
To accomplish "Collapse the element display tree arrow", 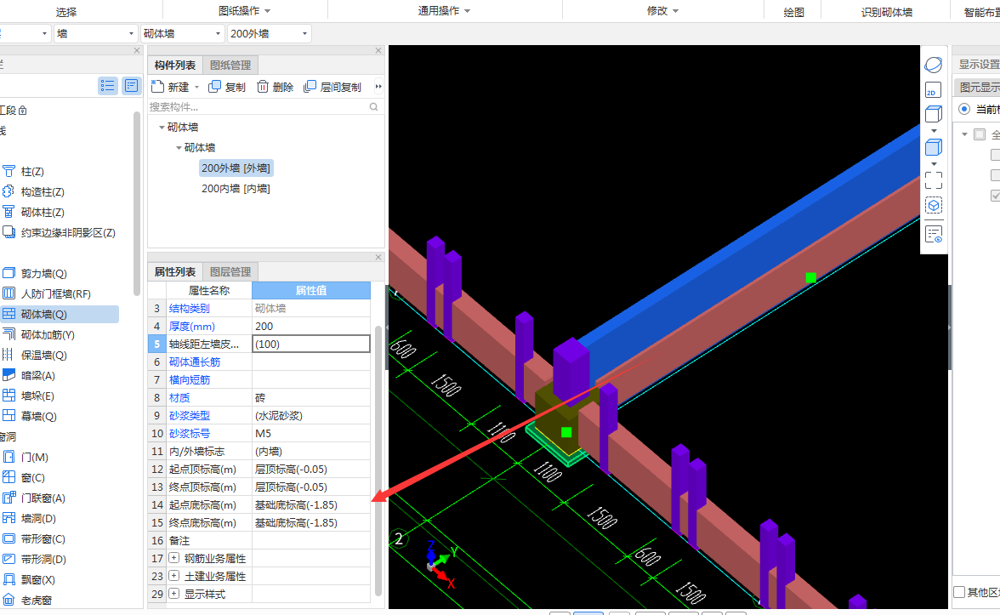I will click(964, 134).
